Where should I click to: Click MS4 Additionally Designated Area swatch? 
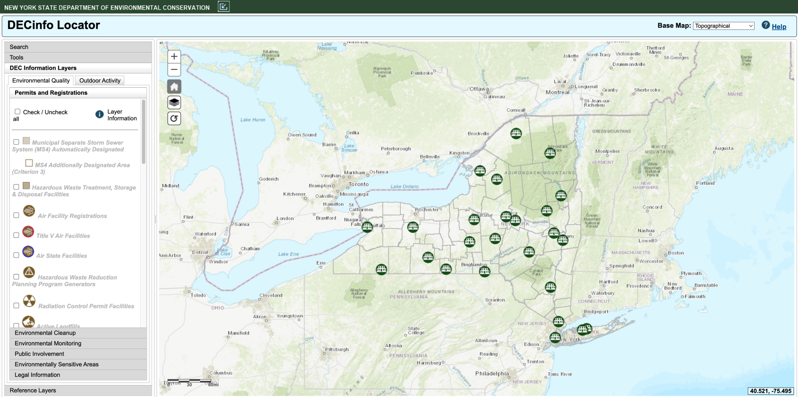point(29,163)
